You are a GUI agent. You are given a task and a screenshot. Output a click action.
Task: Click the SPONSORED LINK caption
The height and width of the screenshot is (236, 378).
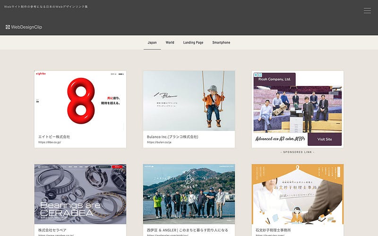298,152
